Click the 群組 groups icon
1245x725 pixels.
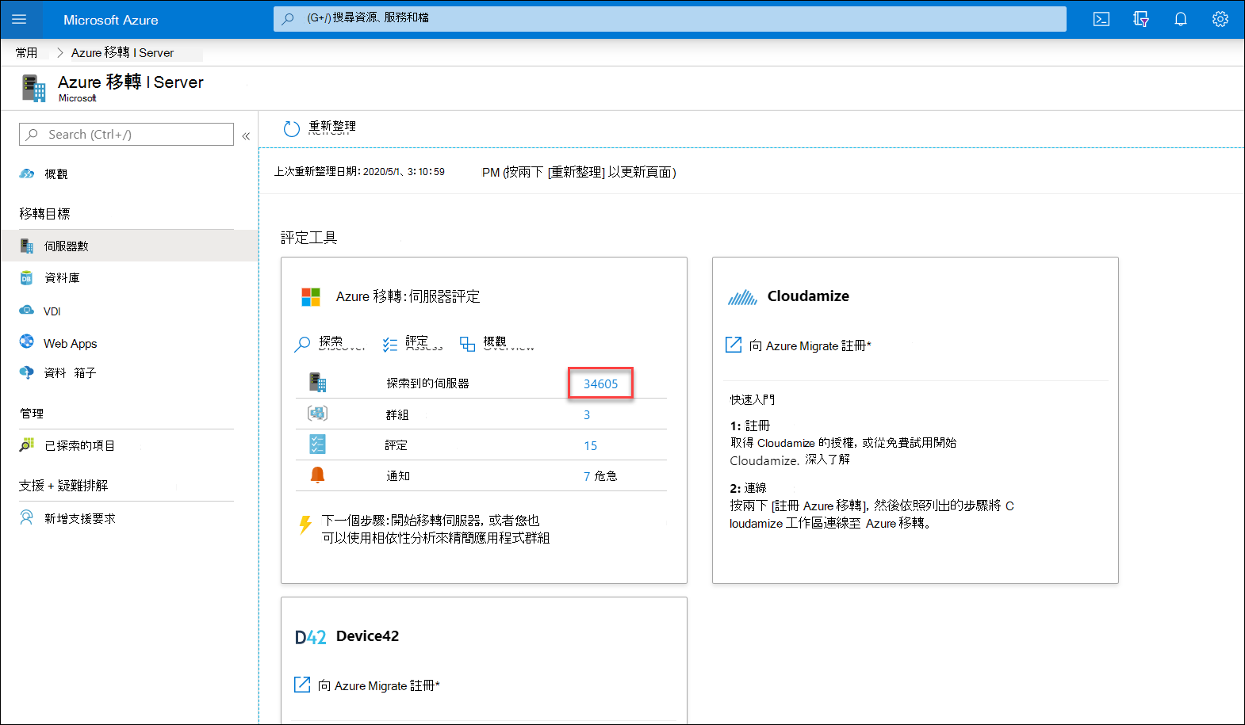[317, 413]
